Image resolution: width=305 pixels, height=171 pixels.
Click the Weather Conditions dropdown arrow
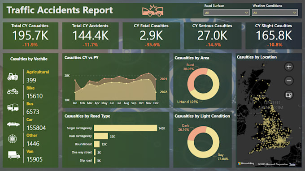295,13
